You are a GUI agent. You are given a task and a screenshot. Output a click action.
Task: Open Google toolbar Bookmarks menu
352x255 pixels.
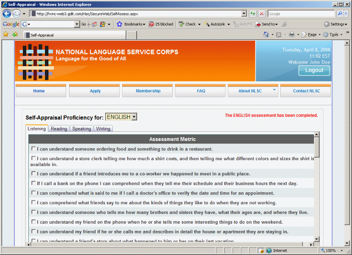131,24
